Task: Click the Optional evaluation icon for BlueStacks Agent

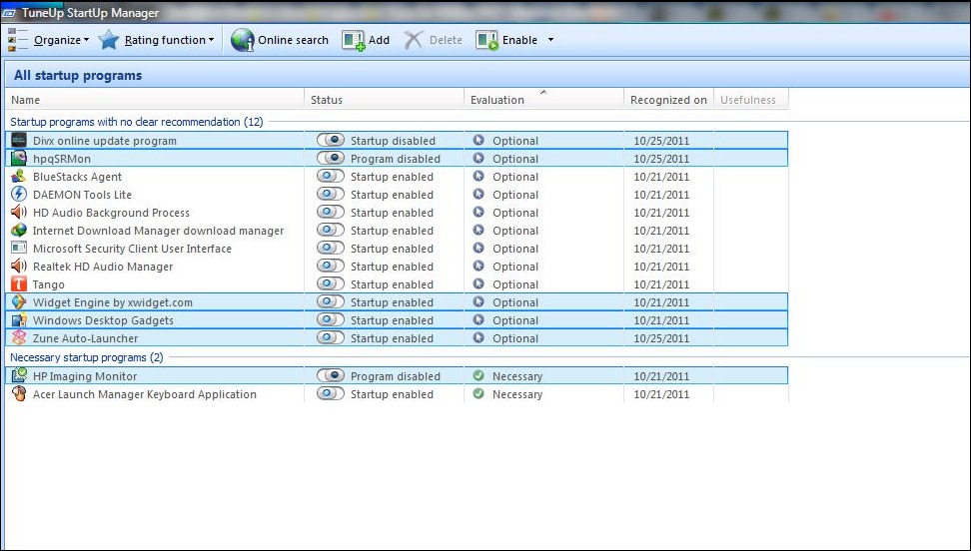Action: tap(479, 176)
